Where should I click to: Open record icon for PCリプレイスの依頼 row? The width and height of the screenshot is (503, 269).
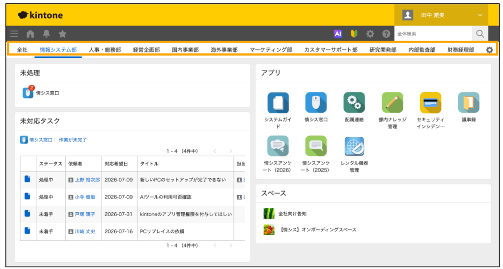[28, 231]
